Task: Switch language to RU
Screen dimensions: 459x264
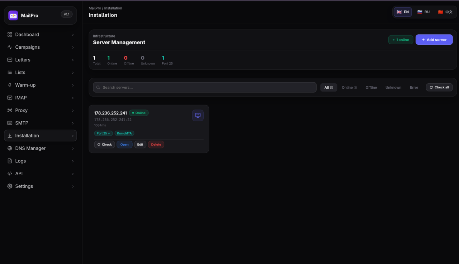Action: click(423, 12)
